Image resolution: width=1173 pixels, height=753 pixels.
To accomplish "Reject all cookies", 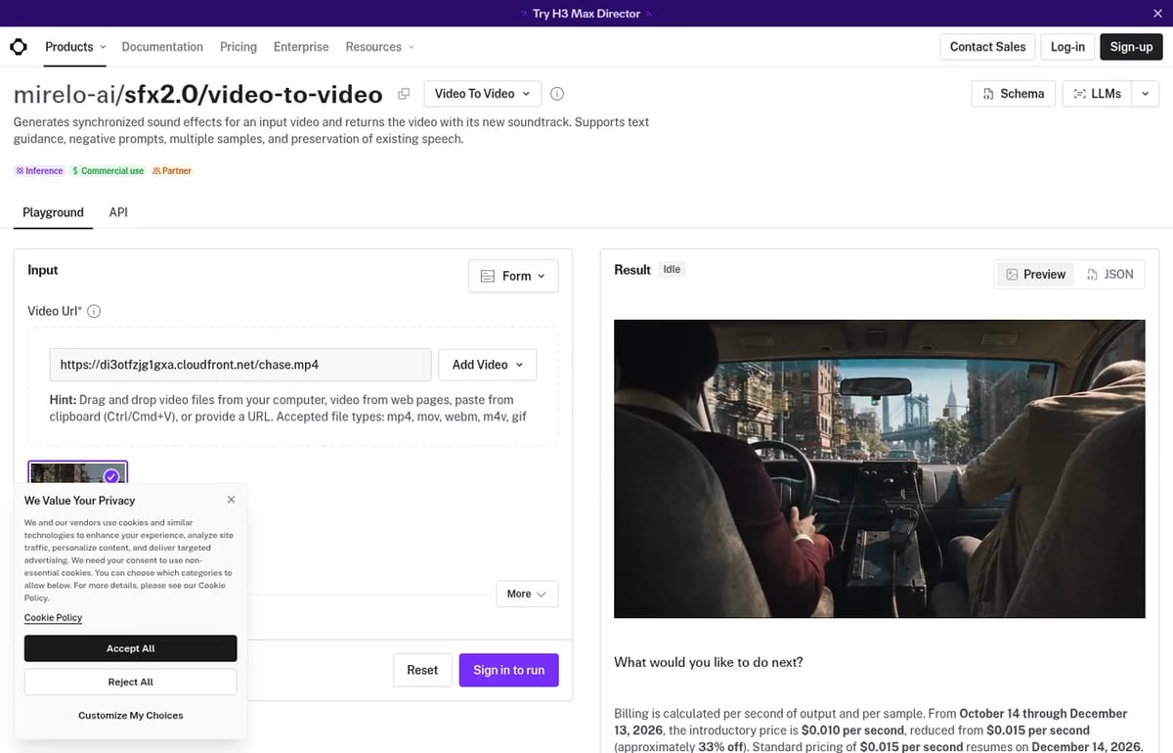I will (x=131, y=682).
